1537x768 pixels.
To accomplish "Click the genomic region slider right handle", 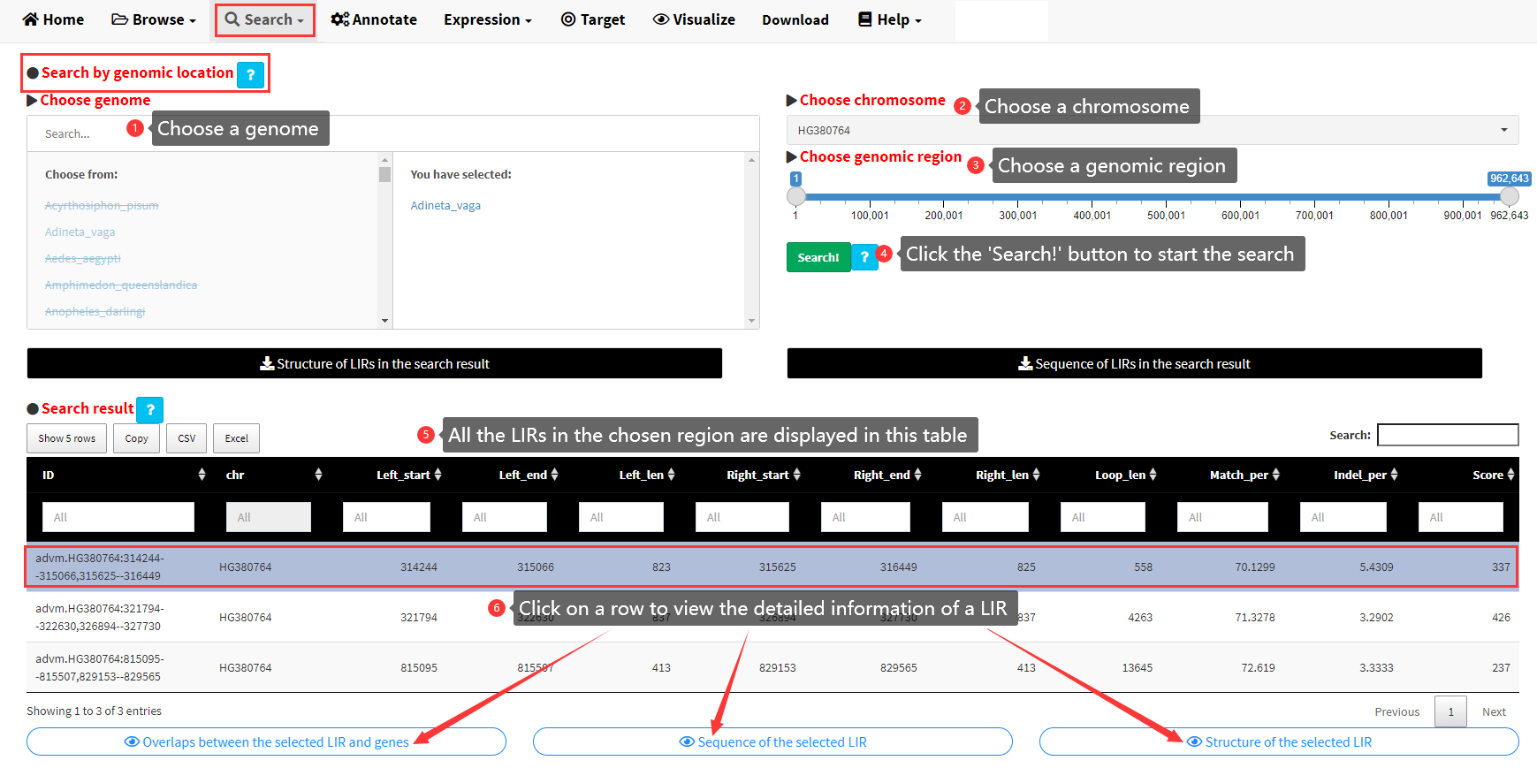I will click(x=1510, y=196).
